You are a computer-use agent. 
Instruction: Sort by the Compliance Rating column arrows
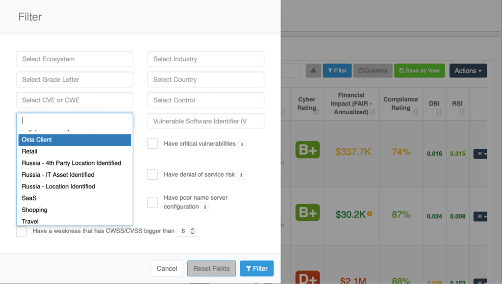coord(415,113)
